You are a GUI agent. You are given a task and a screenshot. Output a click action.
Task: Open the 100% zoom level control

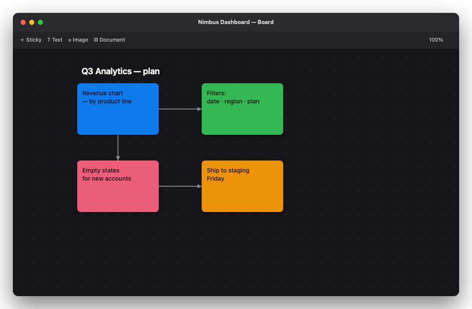436,40
